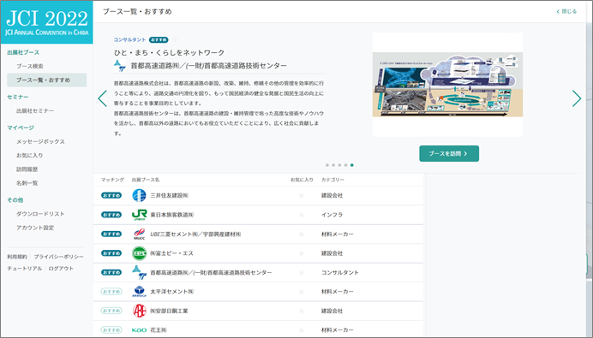The image size is (593, 338).
Task: Click the UBE三菱セメント MUCC logo
Action: point(139,234)
